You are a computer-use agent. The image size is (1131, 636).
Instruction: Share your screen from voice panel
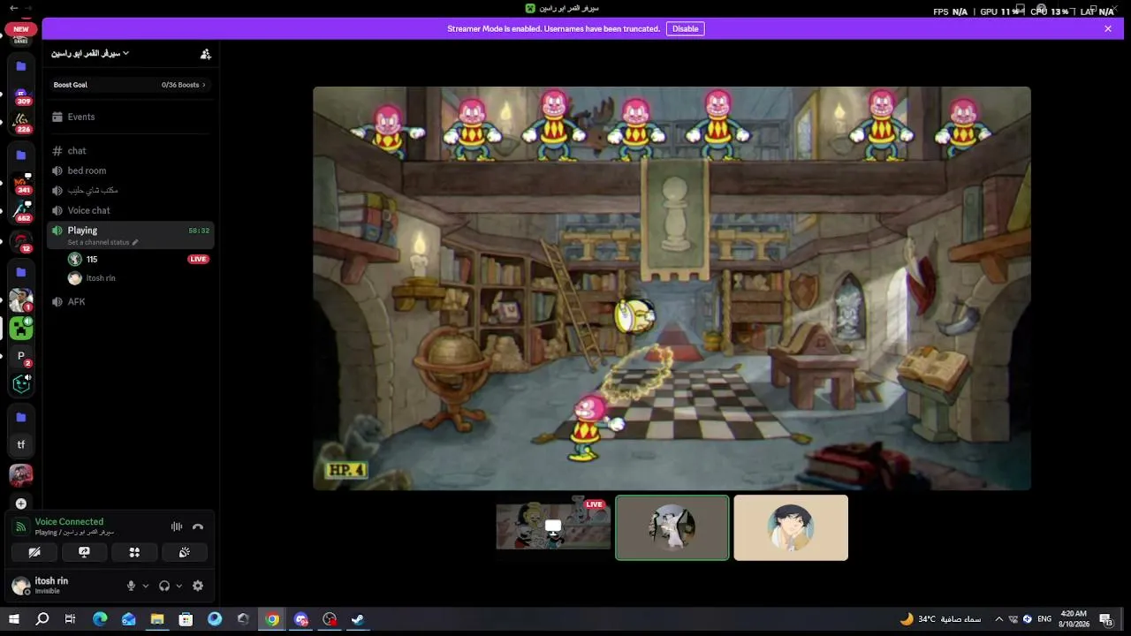[84, 552]
